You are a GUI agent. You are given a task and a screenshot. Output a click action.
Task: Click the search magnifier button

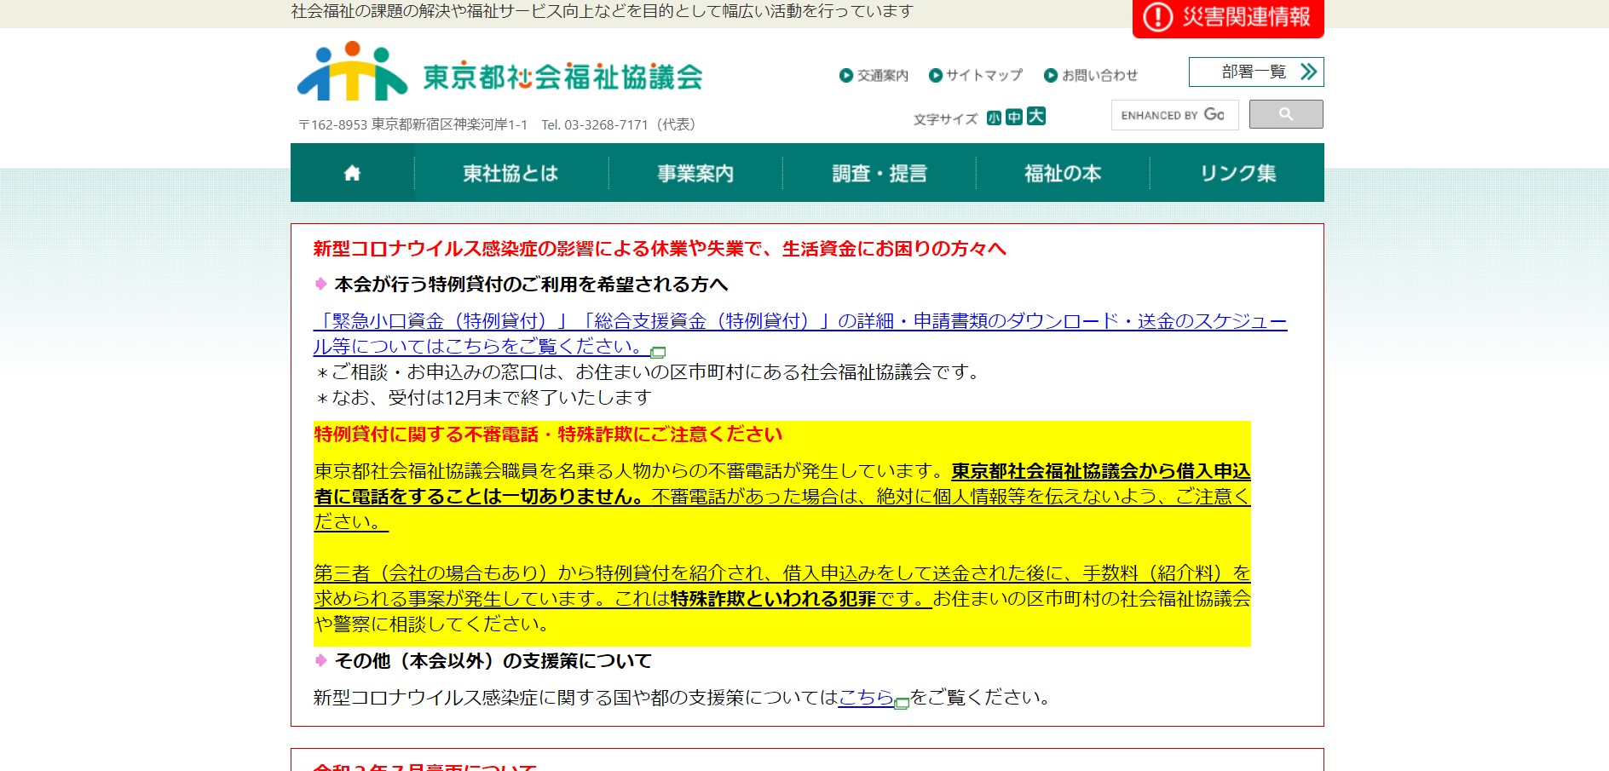tap(1286, 114)
